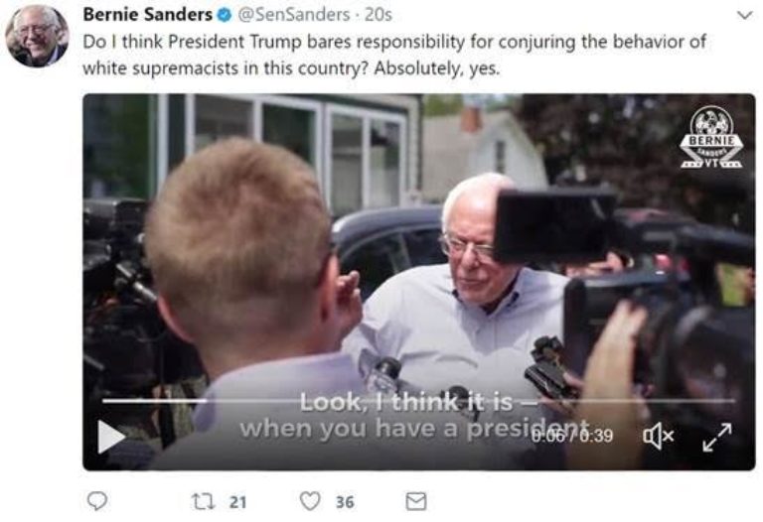Visit the @SenSanders handle
The image size is (763, 522).
tap(293, 15)
